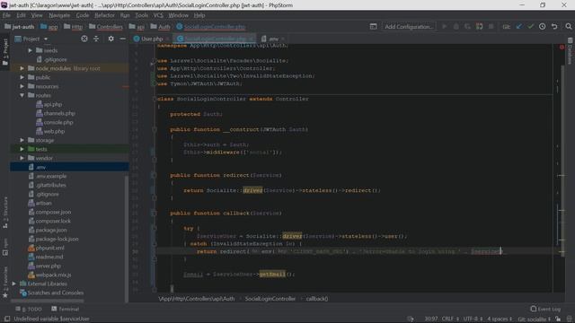This screenshot has height=323, width=575.
Task: Click the red error indicator in editor corner
Action: coord(562,48)
